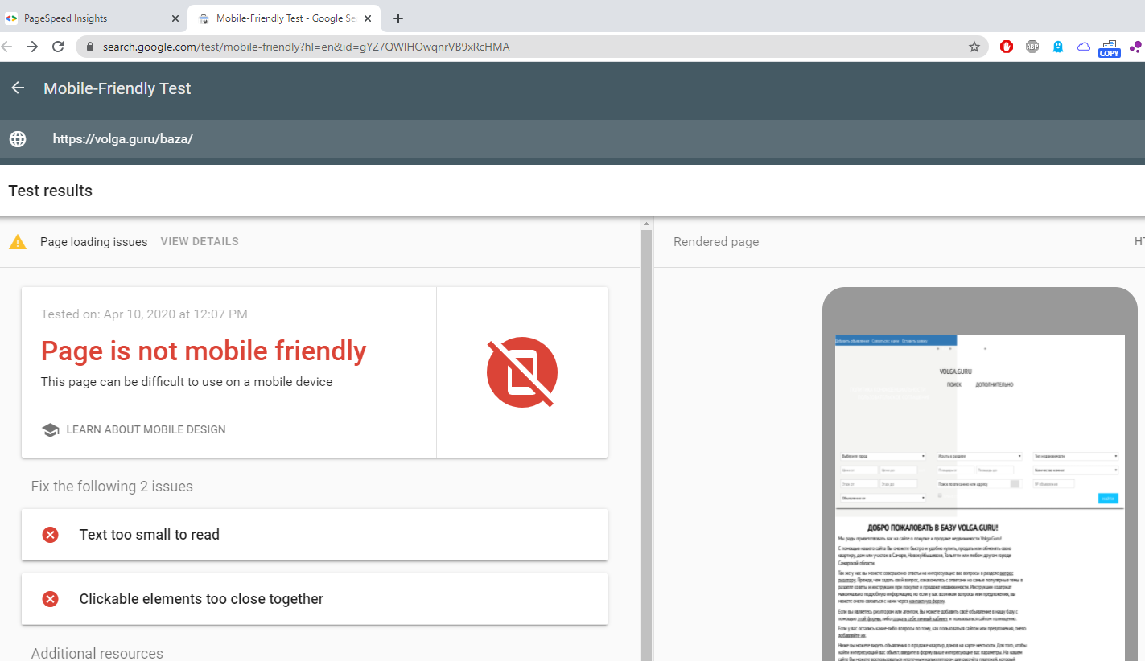Open the blue ghost extension icon
Screen dimensions: 1145x661
[x=1058, y=47]
